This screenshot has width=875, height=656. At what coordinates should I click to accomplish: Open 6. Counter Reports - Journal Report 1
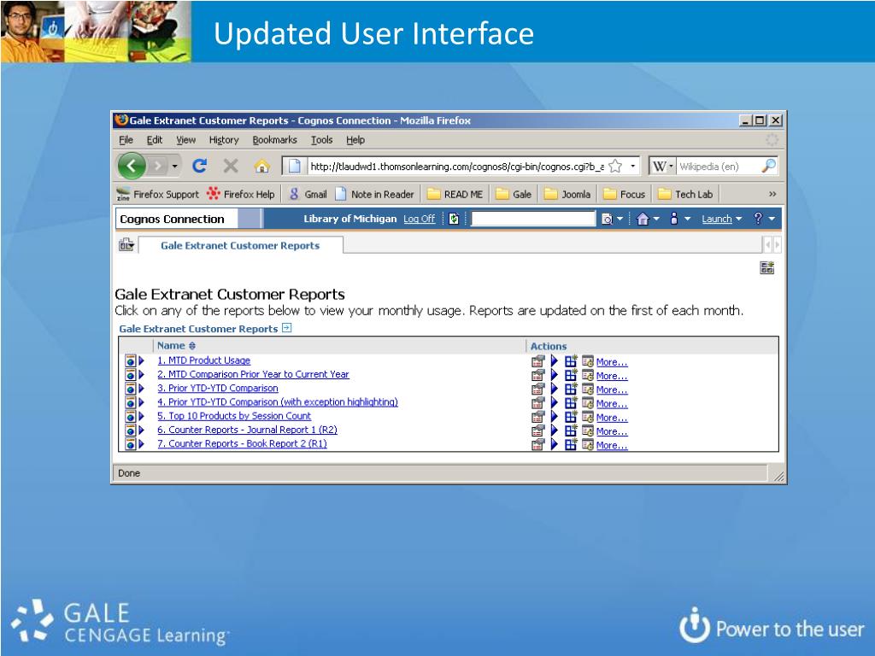(x=247, y=430)
